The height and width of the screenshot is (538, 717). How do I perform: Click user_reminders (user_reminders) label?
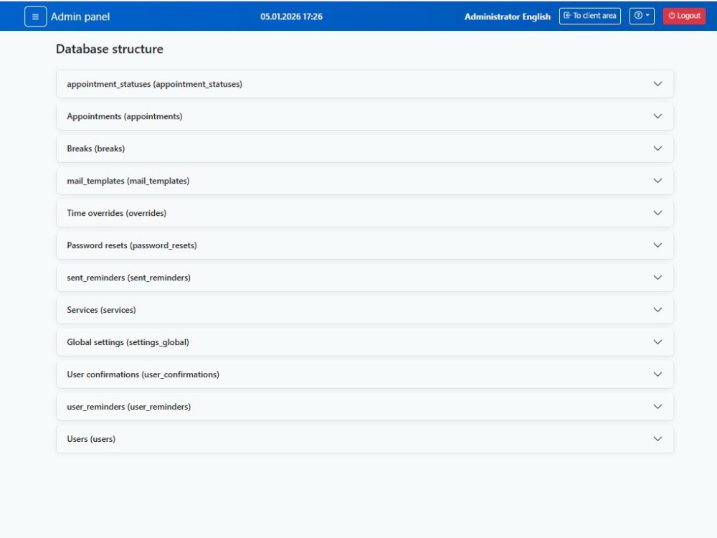coord(128,407)
